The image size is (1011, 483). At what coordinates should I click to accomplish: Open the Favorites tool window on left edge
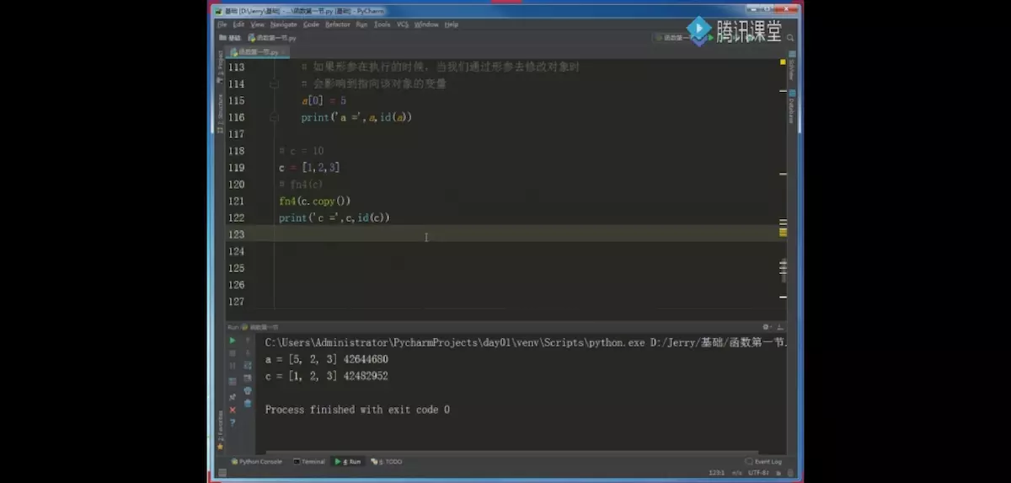[x=221, y=430]
